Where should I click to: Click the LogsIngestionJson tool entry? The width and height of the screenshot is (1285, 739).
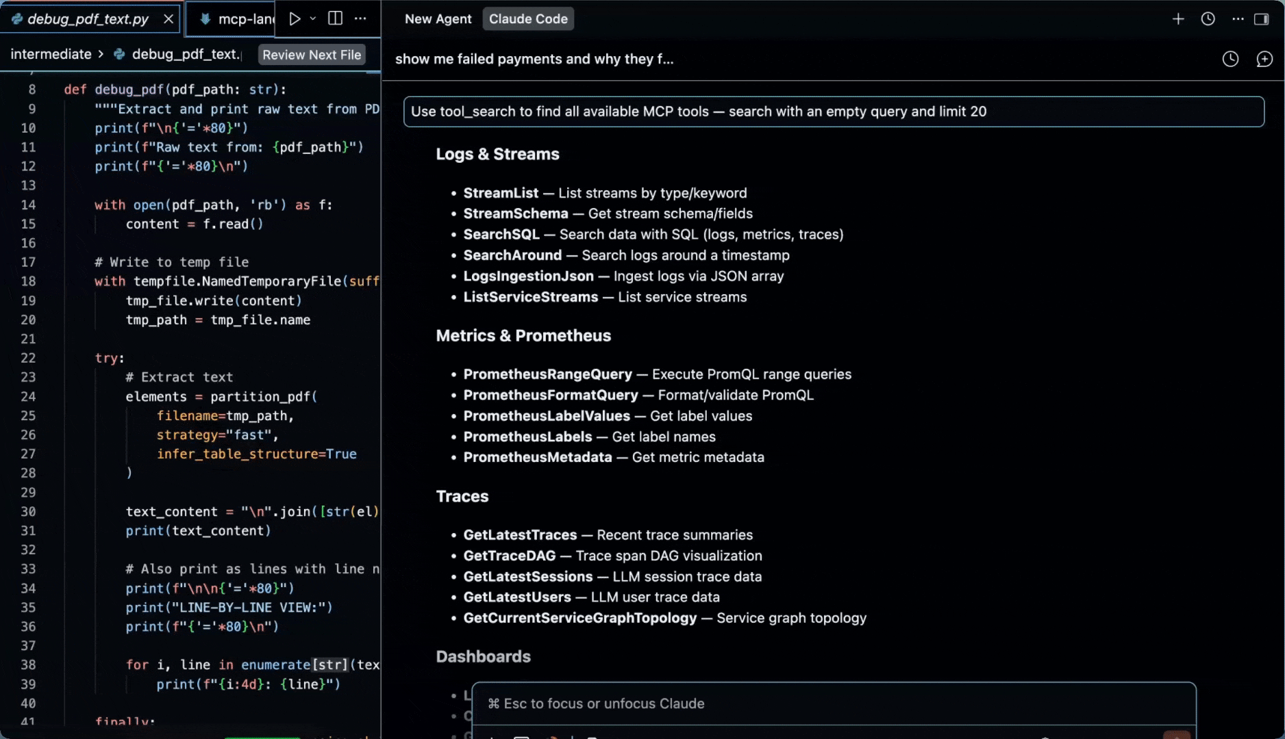pyautogui.click(x=623, y=276)
